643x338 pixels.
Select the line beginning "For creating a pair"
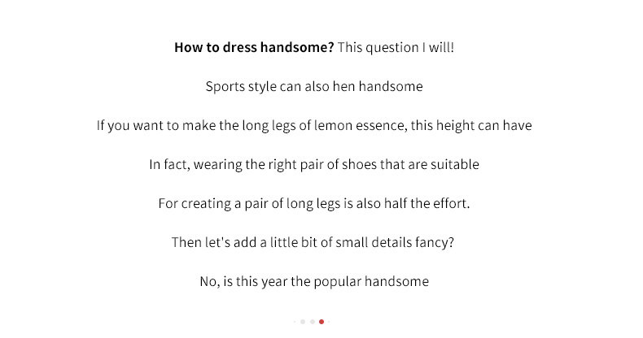click(x=314, y=204)
